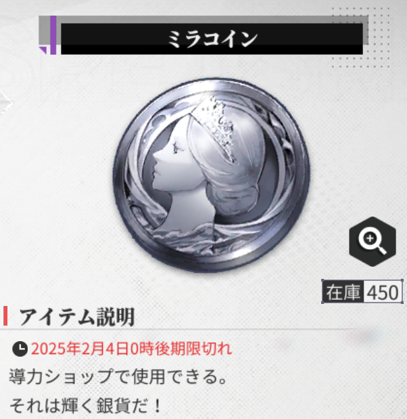Click the red marker beside アイテム説明
407x419 pixels.
5,316
